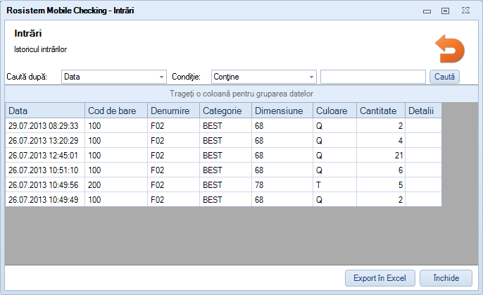Open the 'Caută după' Data dropdown

pos(113,77)
